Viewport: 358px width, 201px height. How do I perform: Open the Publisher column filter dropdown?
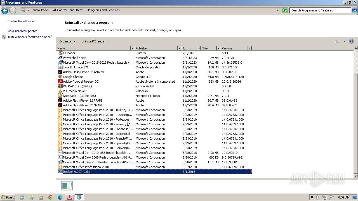click(x=179, y=48)
